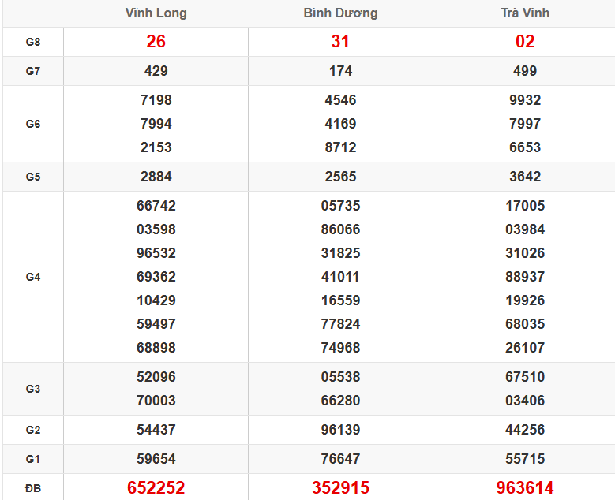Select the G6 number 7198

[156, 100]
